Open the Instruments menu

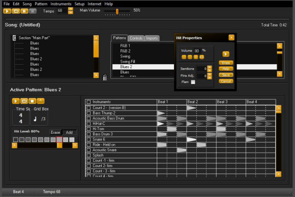(x=61, y=4)
